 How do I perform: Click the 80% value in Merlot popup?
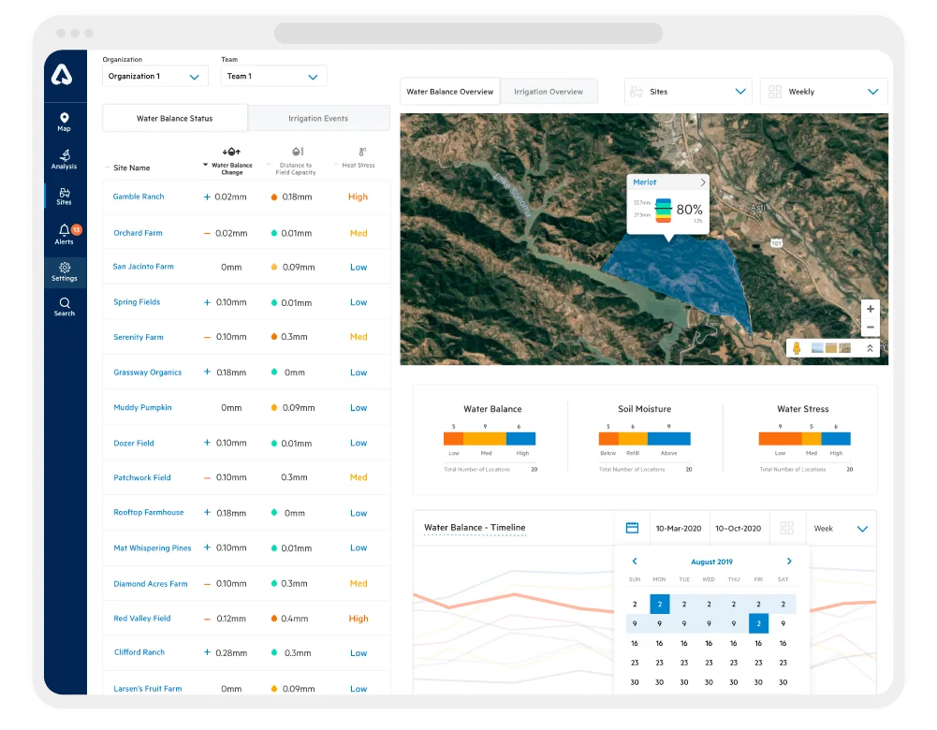689,210
